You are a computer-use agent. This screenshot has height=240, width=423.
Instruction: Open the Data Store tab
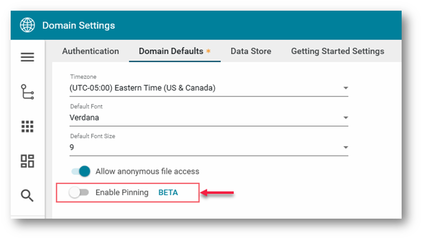(250, 51)
